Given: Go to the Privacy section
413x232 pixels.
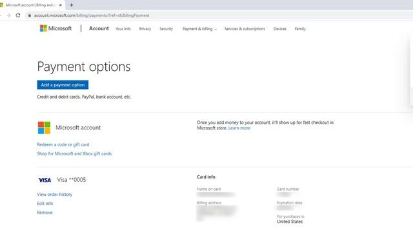Looking at the screenshot, I should point(145,29).
